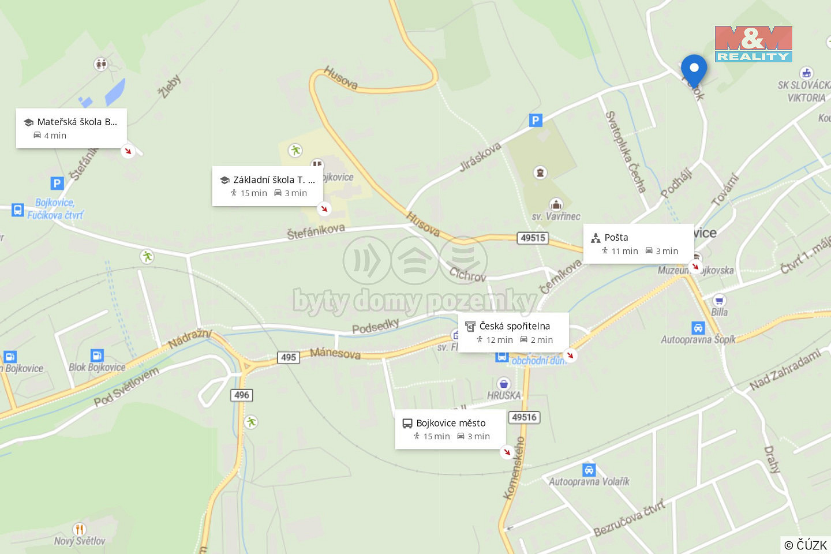Click the Autoopravna Šopík car icon
The height and width of the screenshot is (554, 831).
pyautogui.click(x=698, y=328)
